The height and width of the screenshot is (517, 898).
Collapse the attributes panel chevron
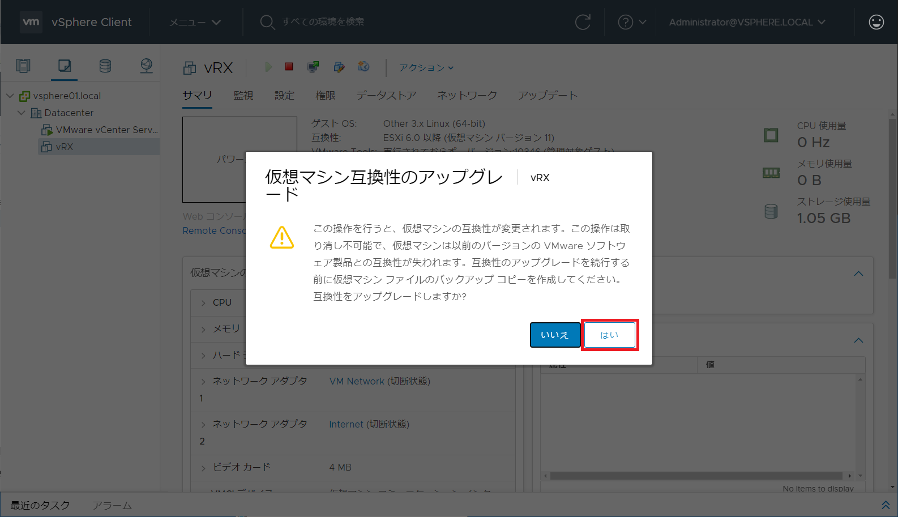pyautogui.click(x=858, y=340)
